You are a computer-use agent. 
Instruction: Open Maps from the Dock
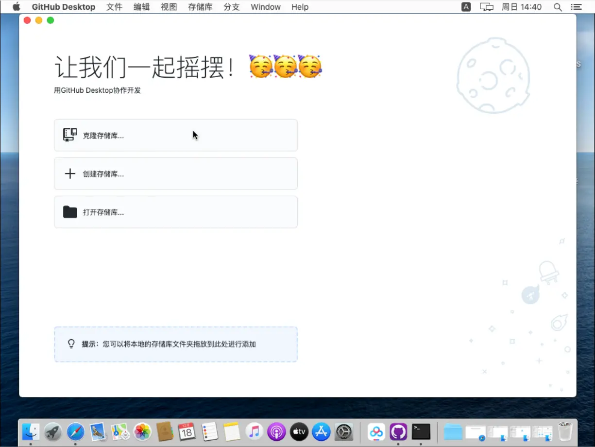coord(120,431)
